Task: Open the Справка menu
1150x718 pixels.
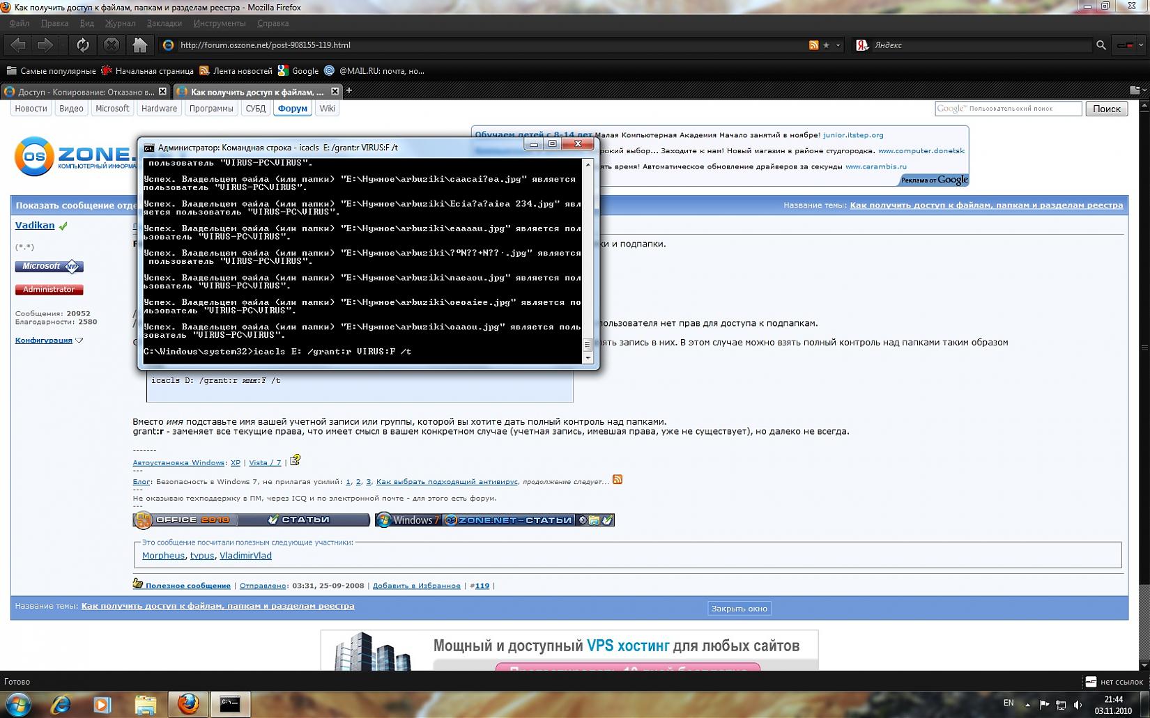Action: tap(273, 23)
